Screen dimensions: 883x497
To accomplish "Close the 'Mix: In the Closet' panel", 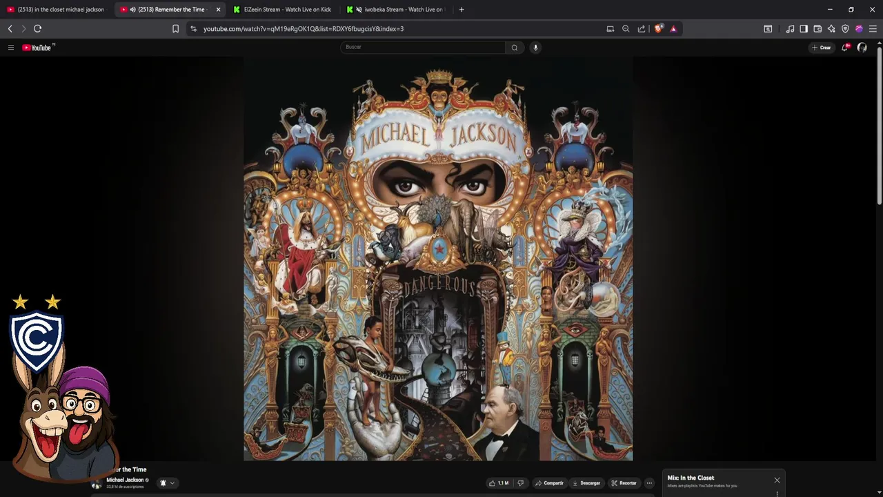I will (x=777, y=480).
